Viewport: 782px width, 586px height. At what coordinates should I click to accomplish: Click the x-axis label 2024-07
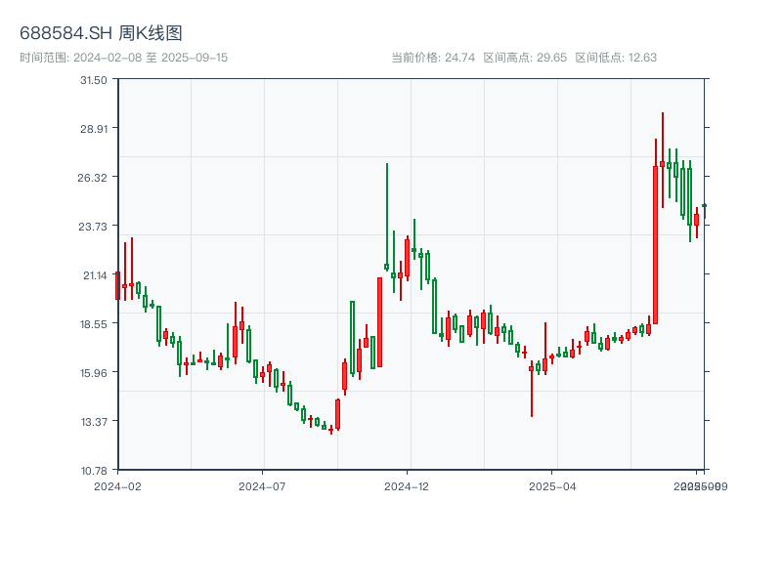click(x=262, y=486)
